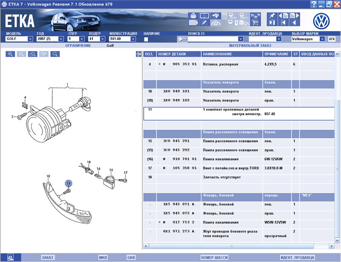Click the ОГРАНИЧЕНИЕ label link
This screenshot has width=341, height=262.
coord(78,46)
